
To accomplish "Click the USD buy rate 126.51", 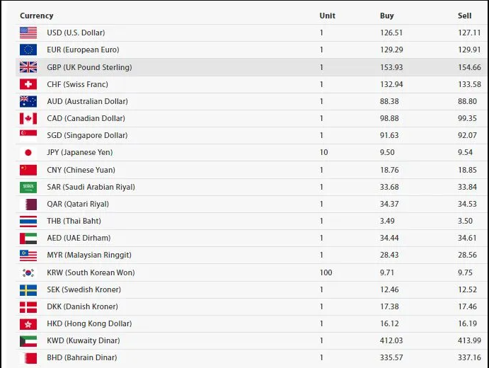I will click(391, 33).
